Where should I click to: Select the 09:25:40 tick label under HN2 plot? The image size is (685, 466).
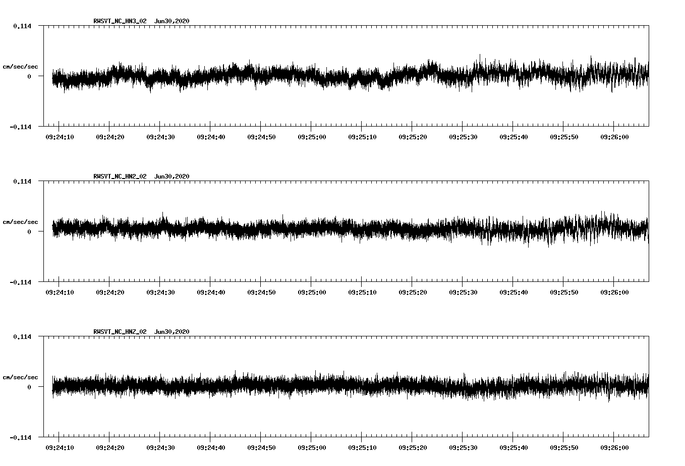513,292
